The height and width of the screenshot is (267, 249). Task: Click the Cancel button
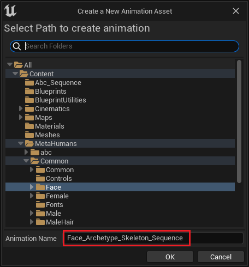221,257
